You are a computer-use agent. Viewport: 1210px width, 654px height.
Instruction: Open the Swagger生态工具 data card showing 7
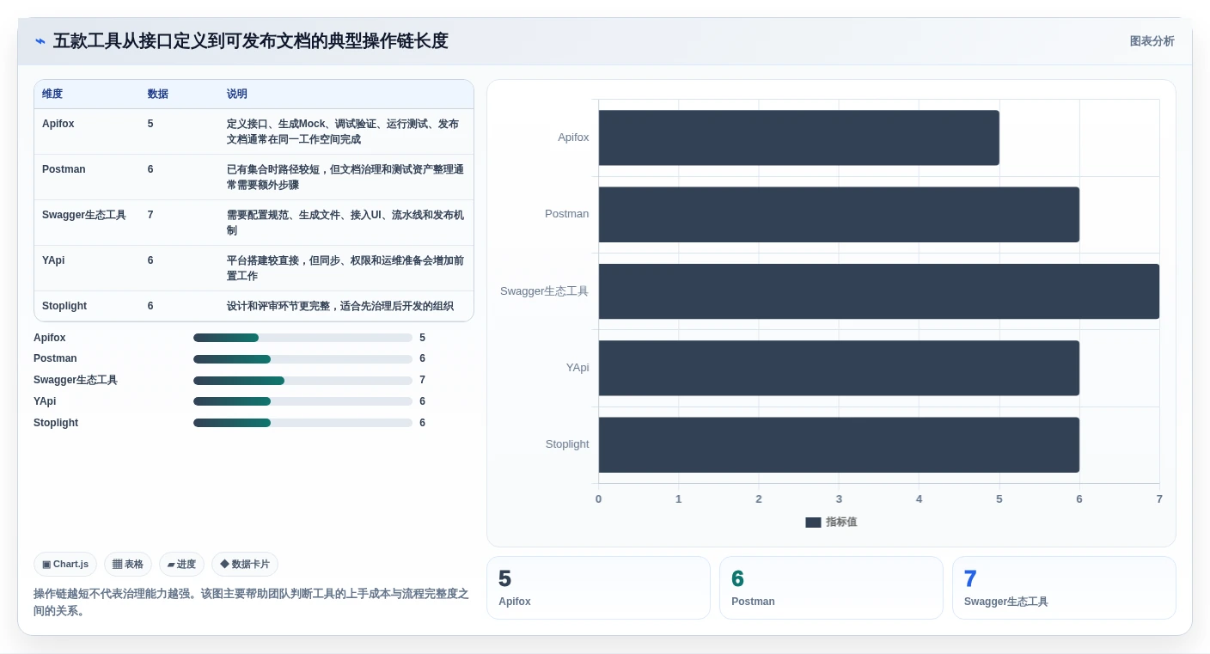[1064, 588]
